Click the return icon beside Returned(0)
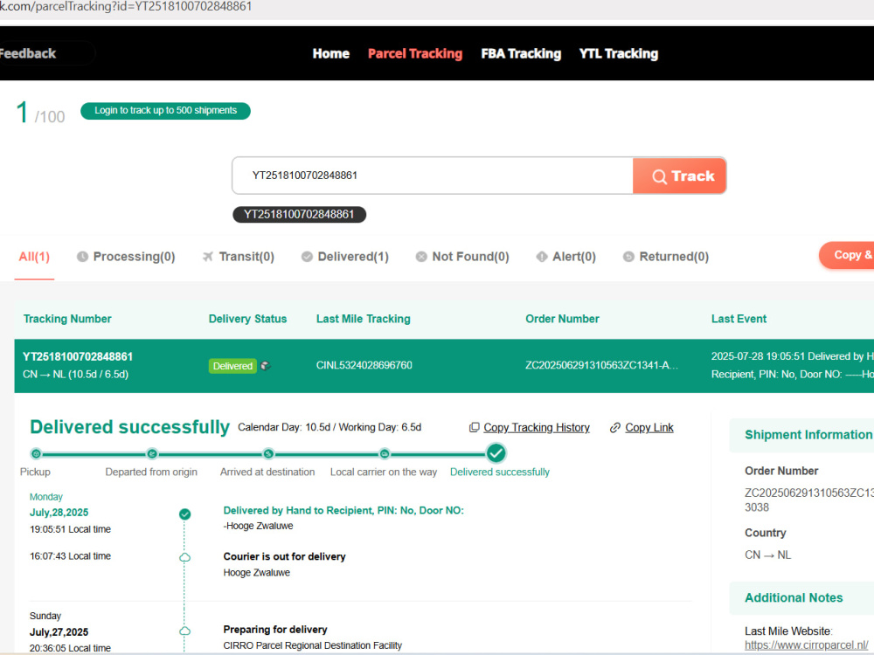 tap(628, 257)
